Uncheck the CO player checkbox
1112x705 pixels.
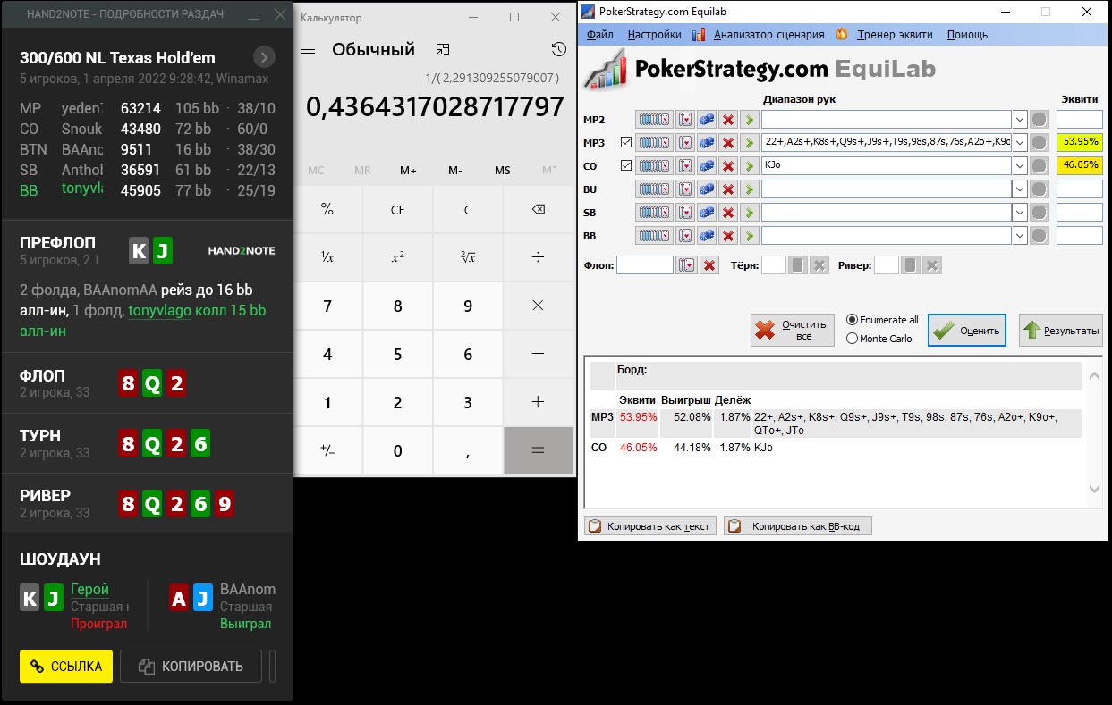coord(626,165)
